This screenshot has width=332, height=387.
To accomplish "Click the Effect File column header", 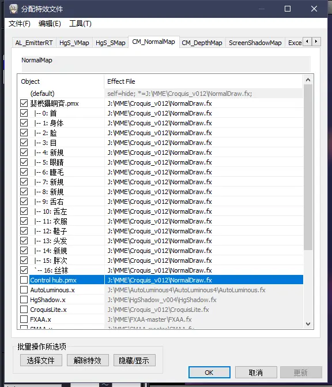I will [x=203, y=81].
